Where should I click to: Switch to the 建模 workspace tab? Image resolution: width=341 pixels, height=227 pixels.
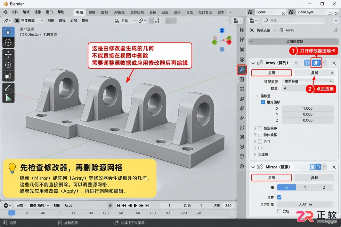[92, 12]
